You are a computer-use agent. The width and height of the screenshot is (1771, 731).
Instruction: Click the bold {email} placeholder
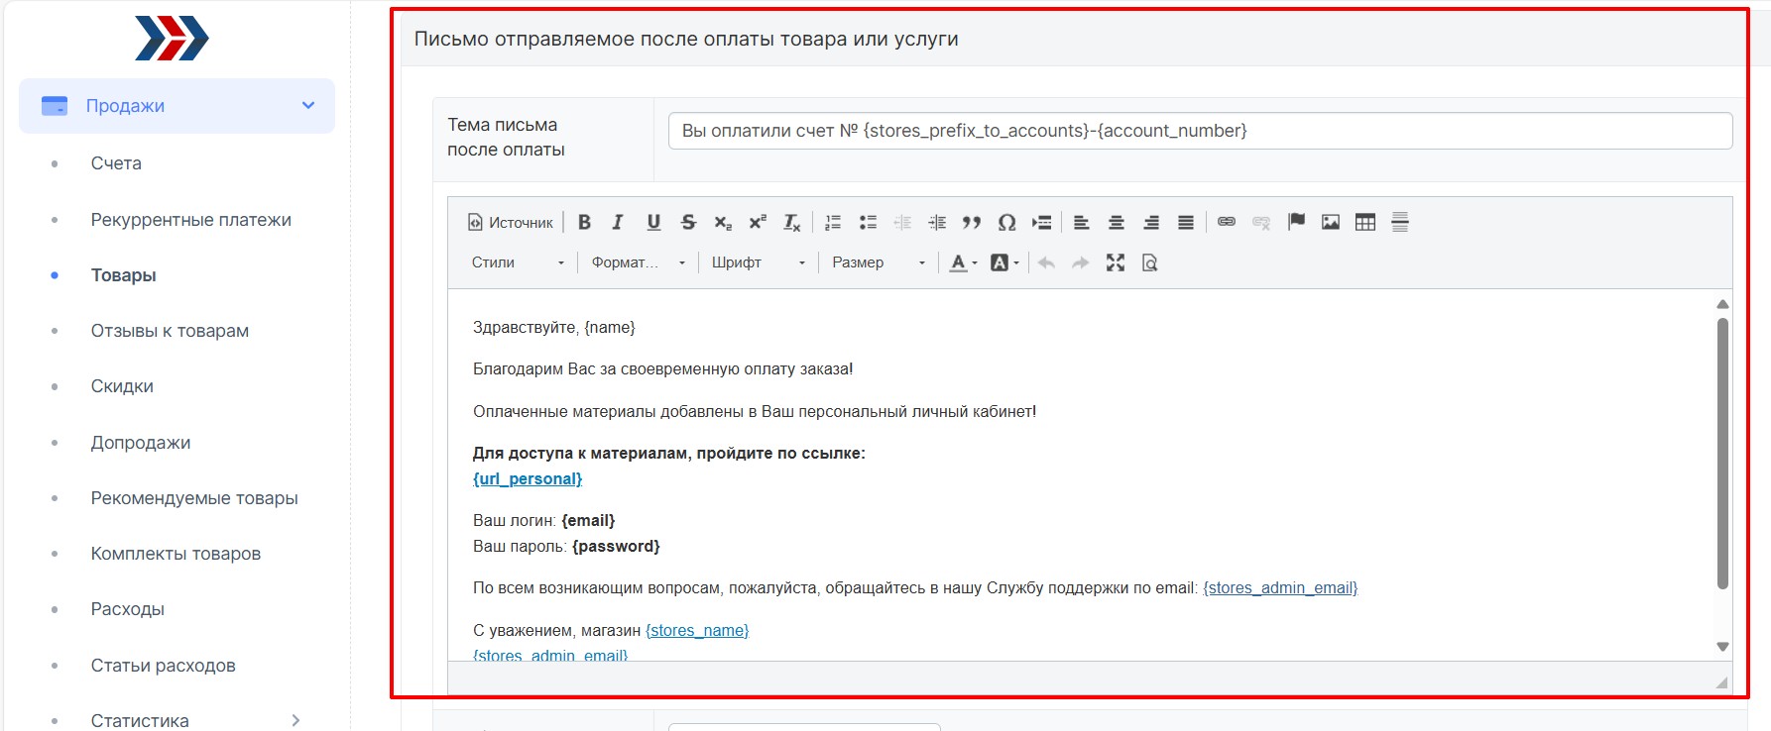(588, 520)
